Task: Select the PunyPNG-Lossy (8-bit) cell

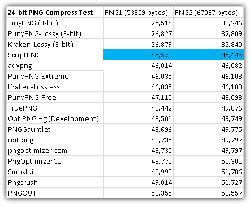Action: point(55,33)
